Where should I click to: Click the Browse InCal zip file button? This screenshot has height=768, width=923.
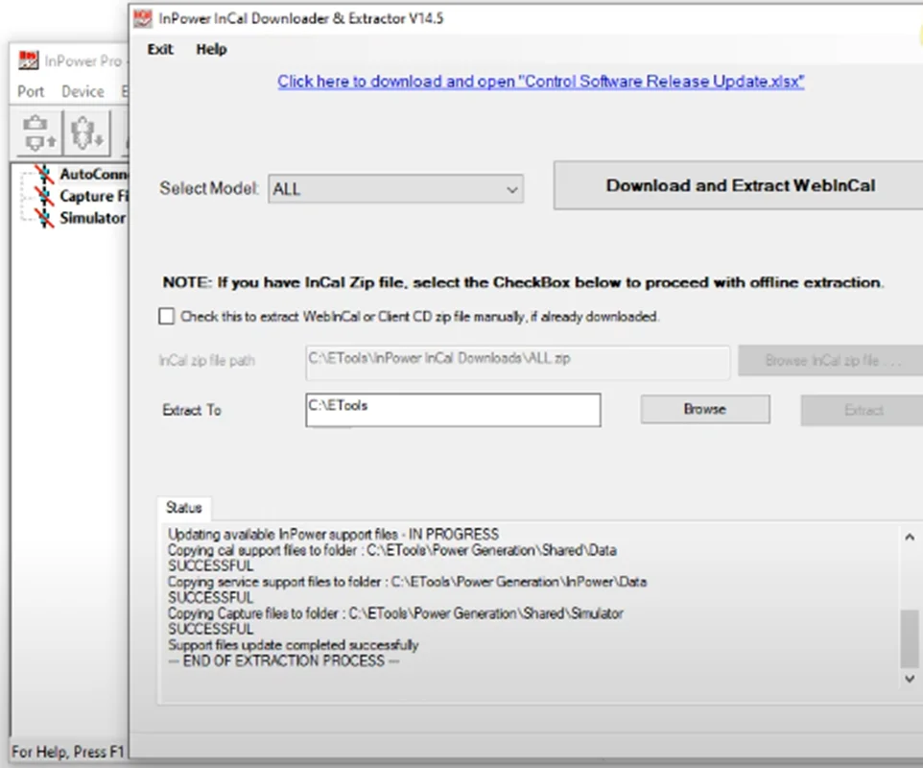click(x=831, y=360)
